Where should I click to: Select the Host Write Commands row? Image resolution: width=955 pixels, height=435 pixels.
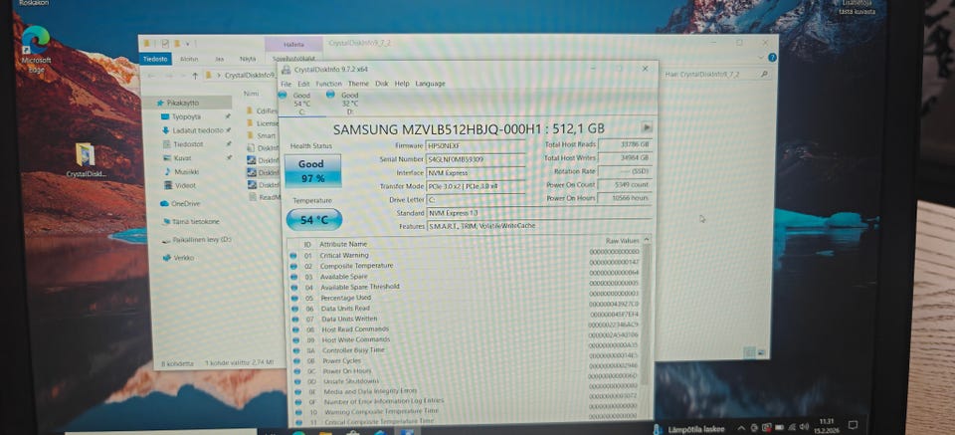[x=466, y=339]
